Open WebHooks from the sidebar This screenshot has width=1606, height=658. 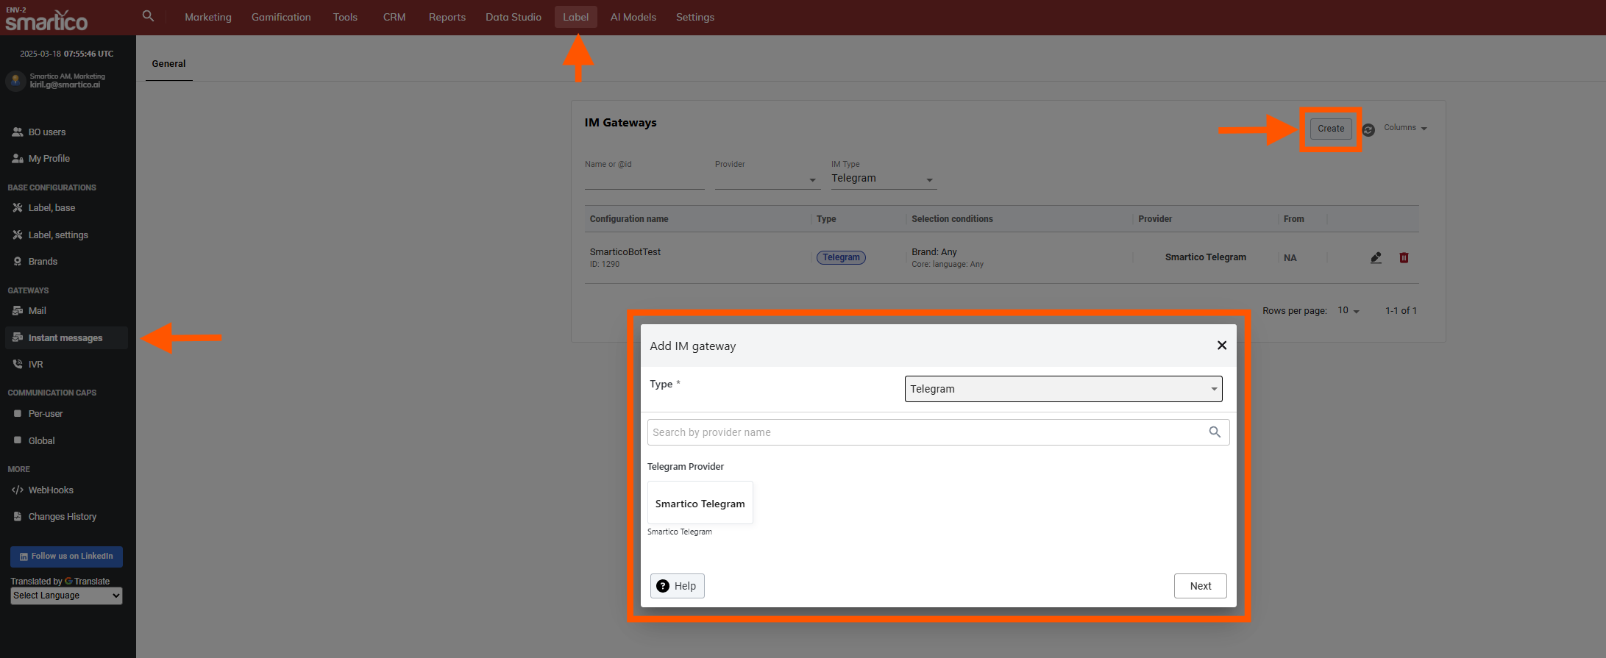(x=51, y=490)
